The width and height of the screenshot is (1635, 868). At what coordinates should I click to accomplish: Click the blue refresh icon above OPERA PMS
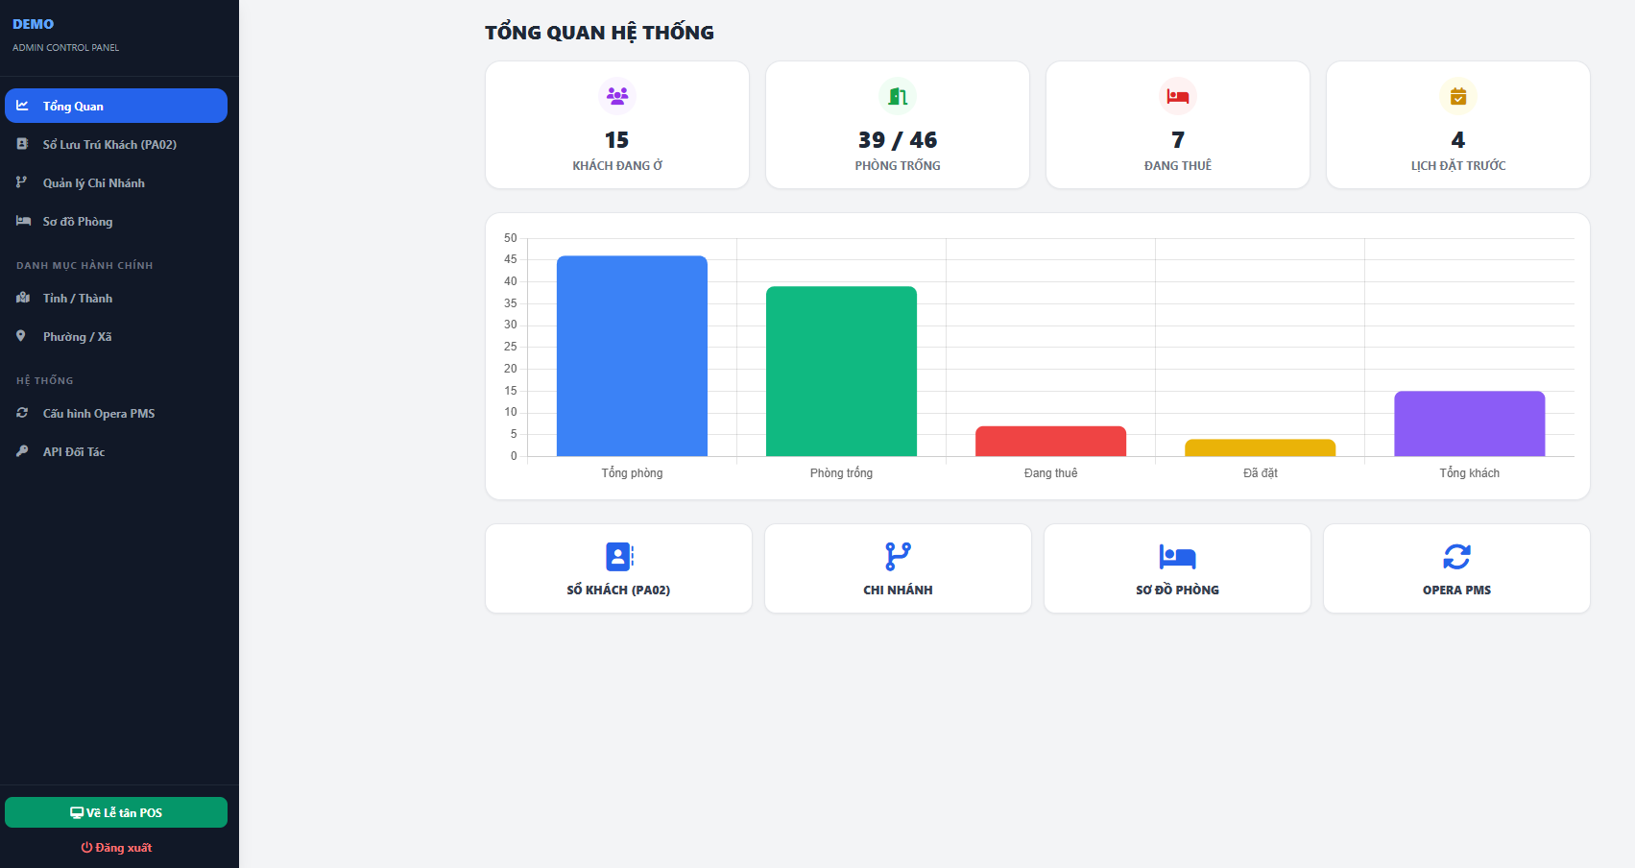1456,557
